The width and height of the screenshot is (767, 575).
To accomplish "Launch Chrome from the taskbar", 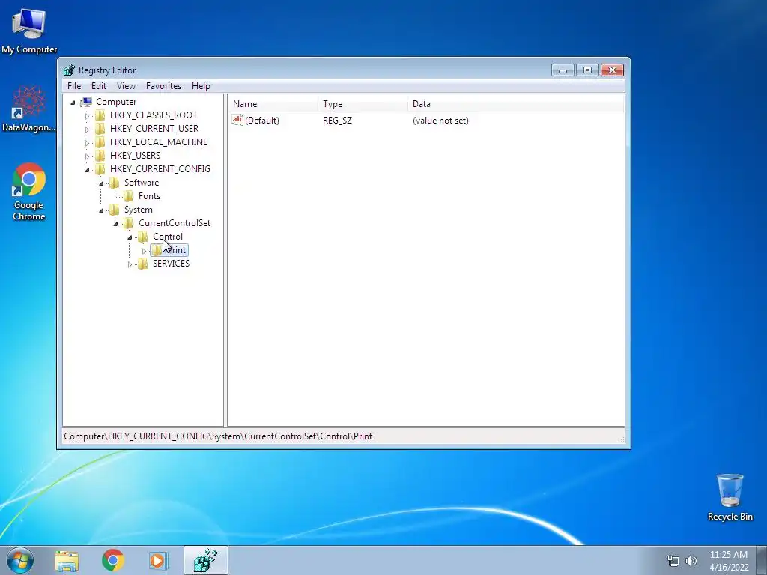I will 113,560.
